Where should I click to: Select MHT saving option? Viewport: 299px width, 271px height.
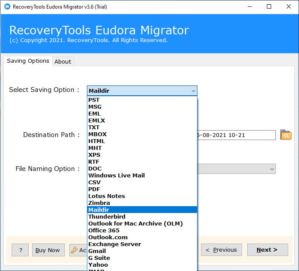(142, 148)
